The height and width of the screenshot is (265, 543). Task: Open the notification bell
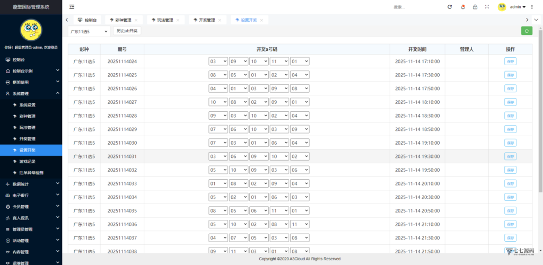pyautogui.click(x=462, y=7)
